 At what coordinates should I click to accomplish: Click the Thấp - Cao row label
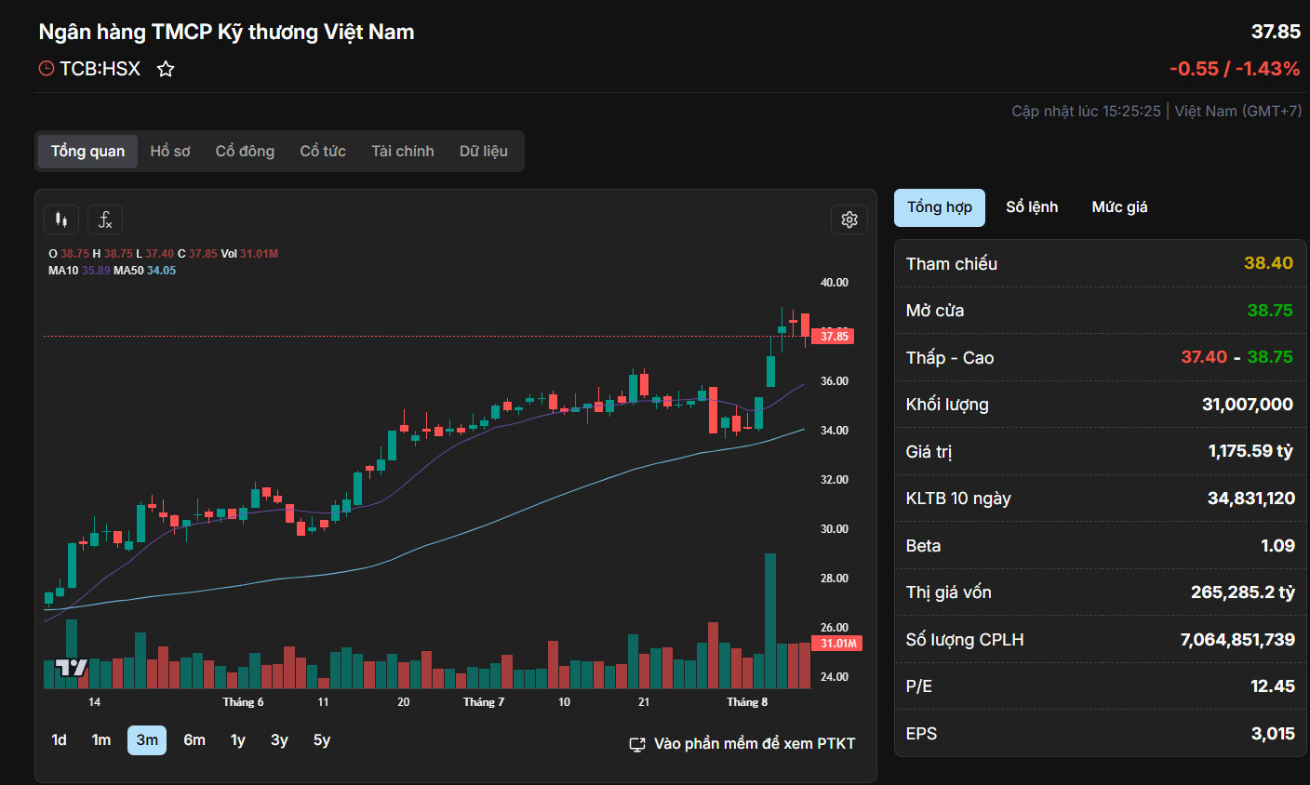[950, 358]
